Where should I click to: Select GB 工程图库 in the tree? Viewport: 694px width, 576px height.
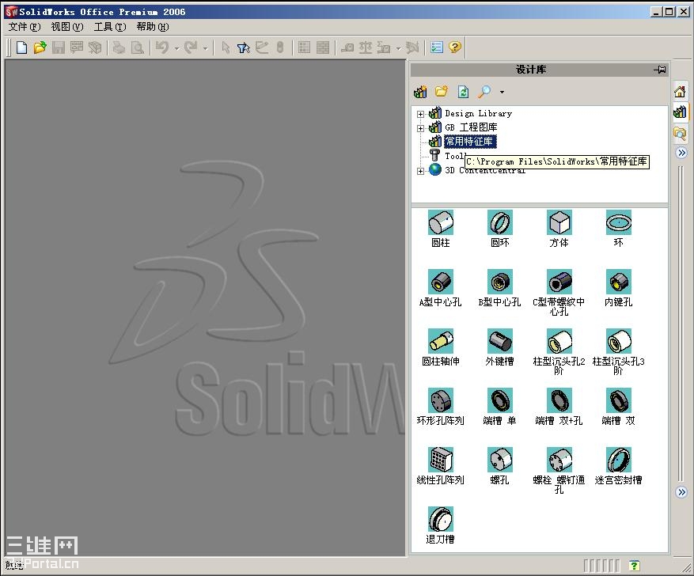point(471,127)
